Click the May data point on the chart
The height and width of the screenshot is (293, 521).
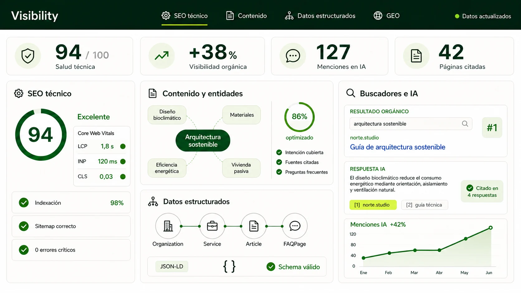[466, 239]
